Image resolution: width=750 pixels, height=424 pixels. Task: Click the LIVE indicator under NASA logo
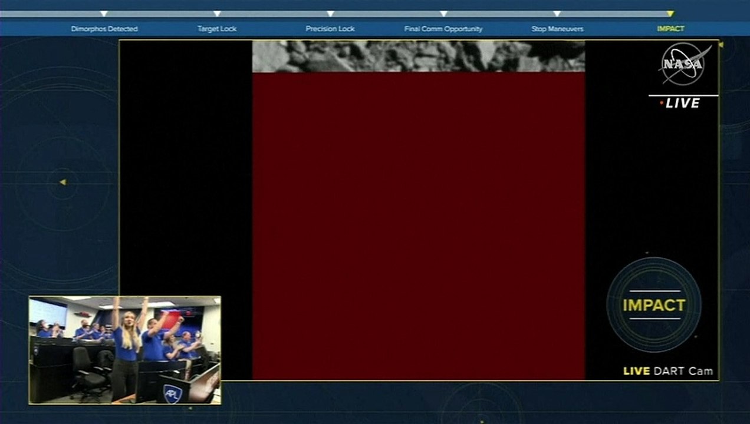coord(680,103)
